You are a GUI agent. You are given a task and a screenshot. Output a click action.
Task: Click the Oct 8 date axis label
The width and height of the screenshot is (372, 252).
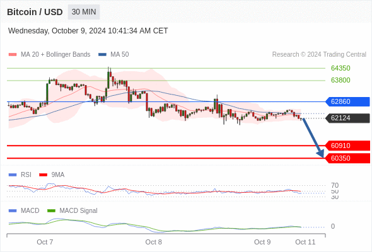[x=153, y=242]
